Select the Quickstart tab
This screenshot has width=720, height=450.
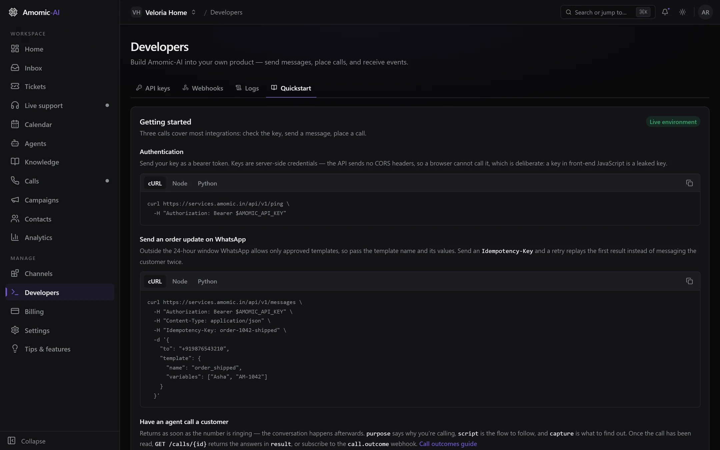click(291, 88)
